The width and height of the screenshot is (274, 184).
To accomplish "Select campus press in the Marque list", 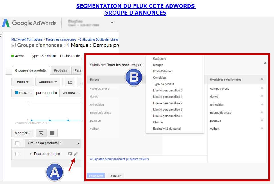I will (100, 89).
